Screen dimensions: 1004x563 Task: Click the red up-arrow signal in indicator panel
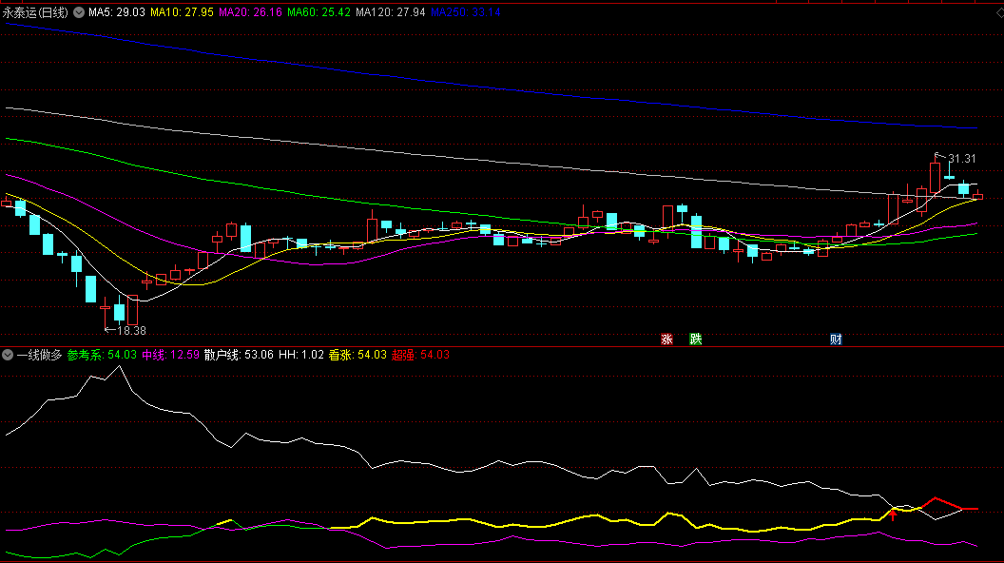(x=893, y=514)
